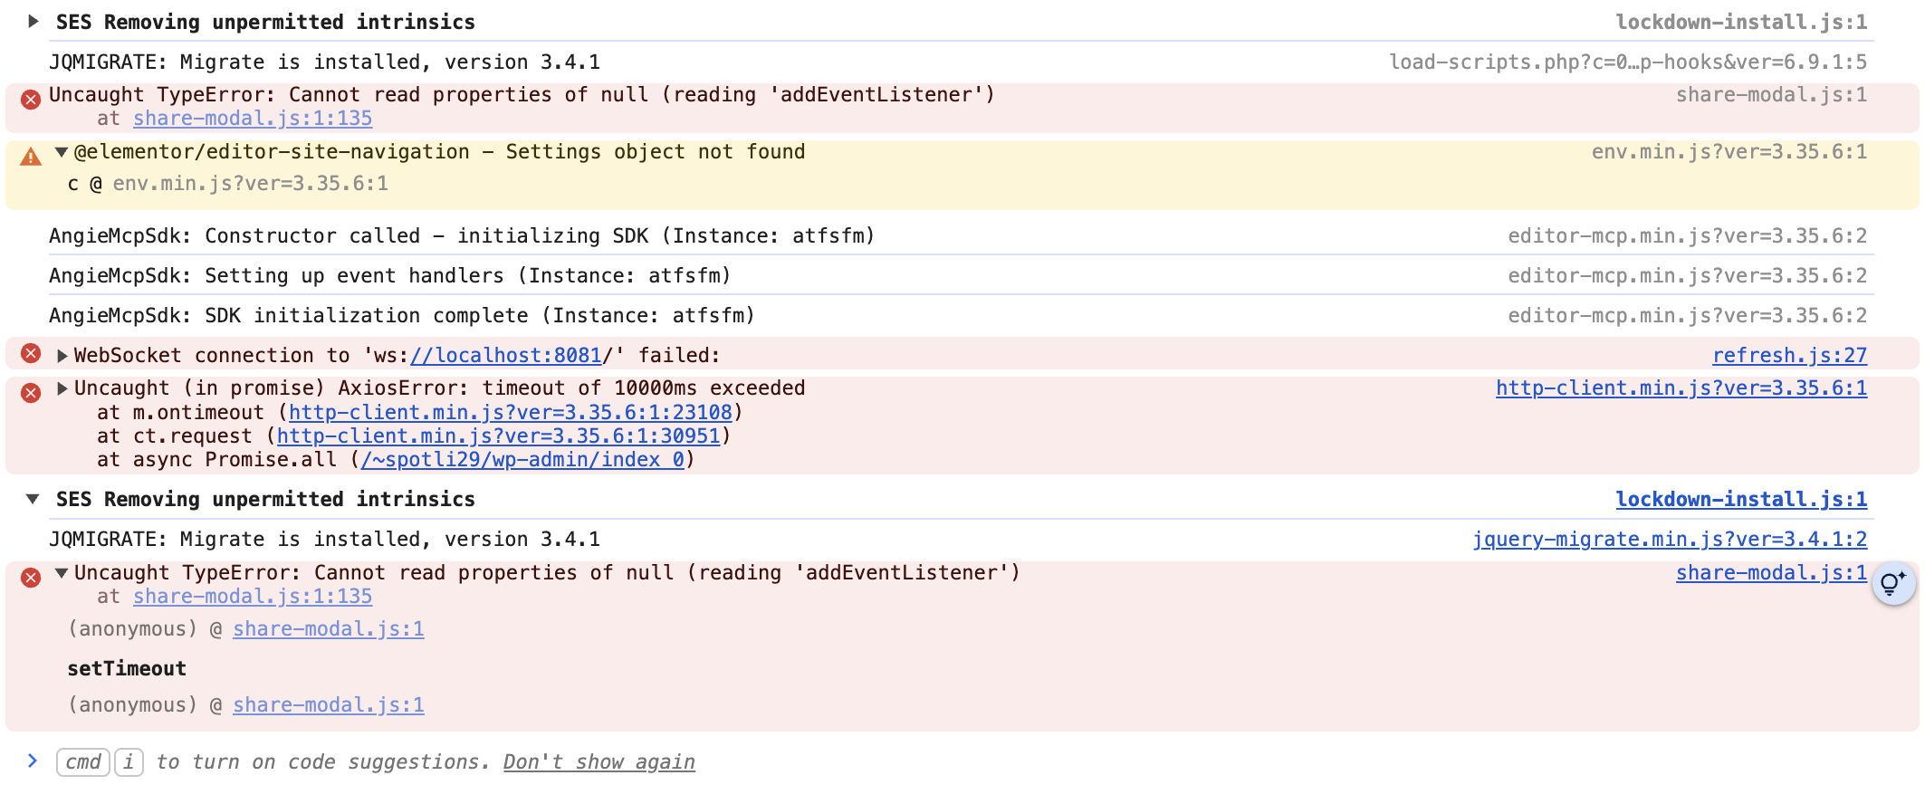Open the wp-admin/index_0 Promise.all link

522,460
